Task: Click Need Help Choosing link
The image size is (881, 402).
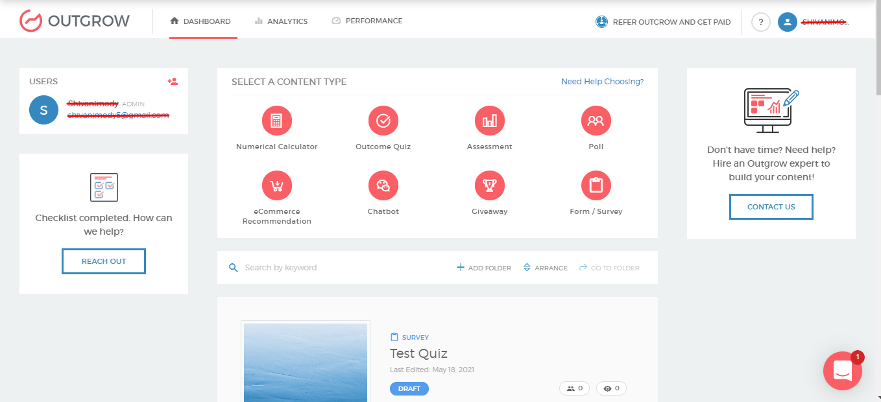Action: (602, 82)
